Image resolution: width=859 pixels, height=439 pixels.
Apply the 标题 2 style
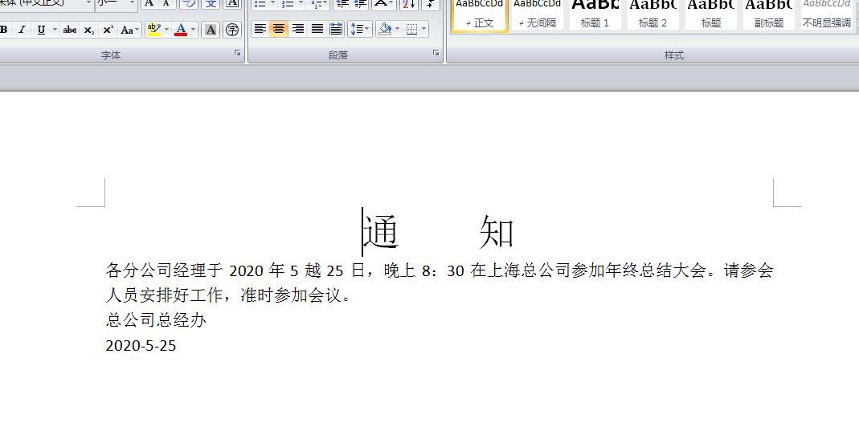(x=653, y=14)
